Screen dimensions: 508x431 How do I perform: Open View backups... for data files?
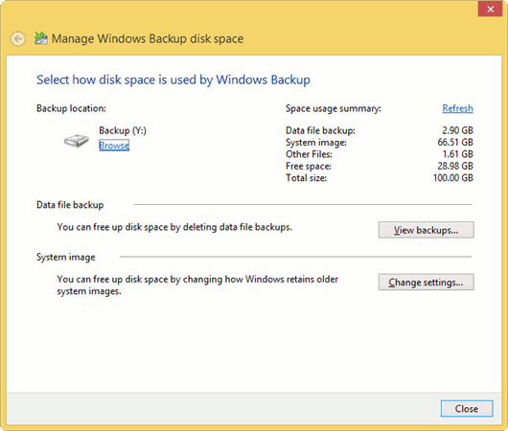point(426,230)
